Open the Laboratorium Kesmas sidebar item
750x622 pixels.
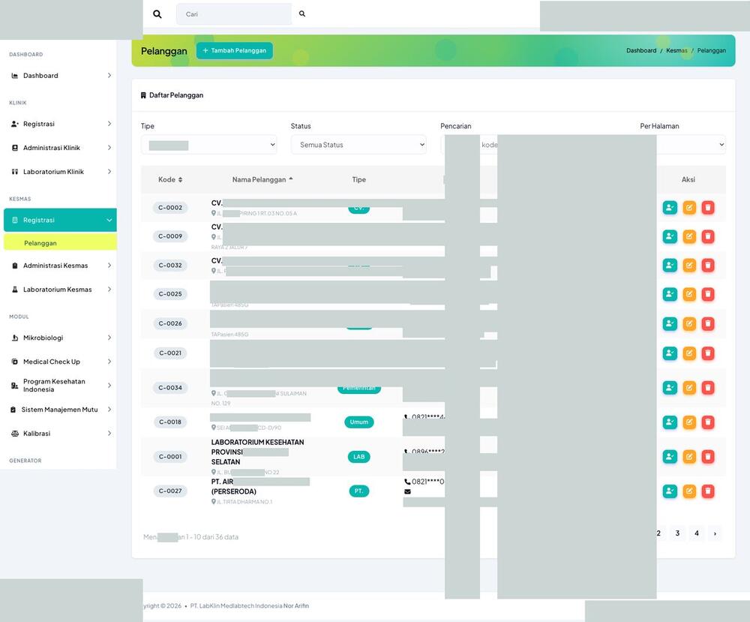pos(60,290)
